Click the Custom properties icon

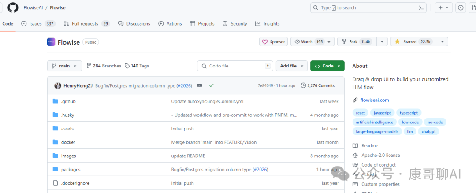pos(355,184)
